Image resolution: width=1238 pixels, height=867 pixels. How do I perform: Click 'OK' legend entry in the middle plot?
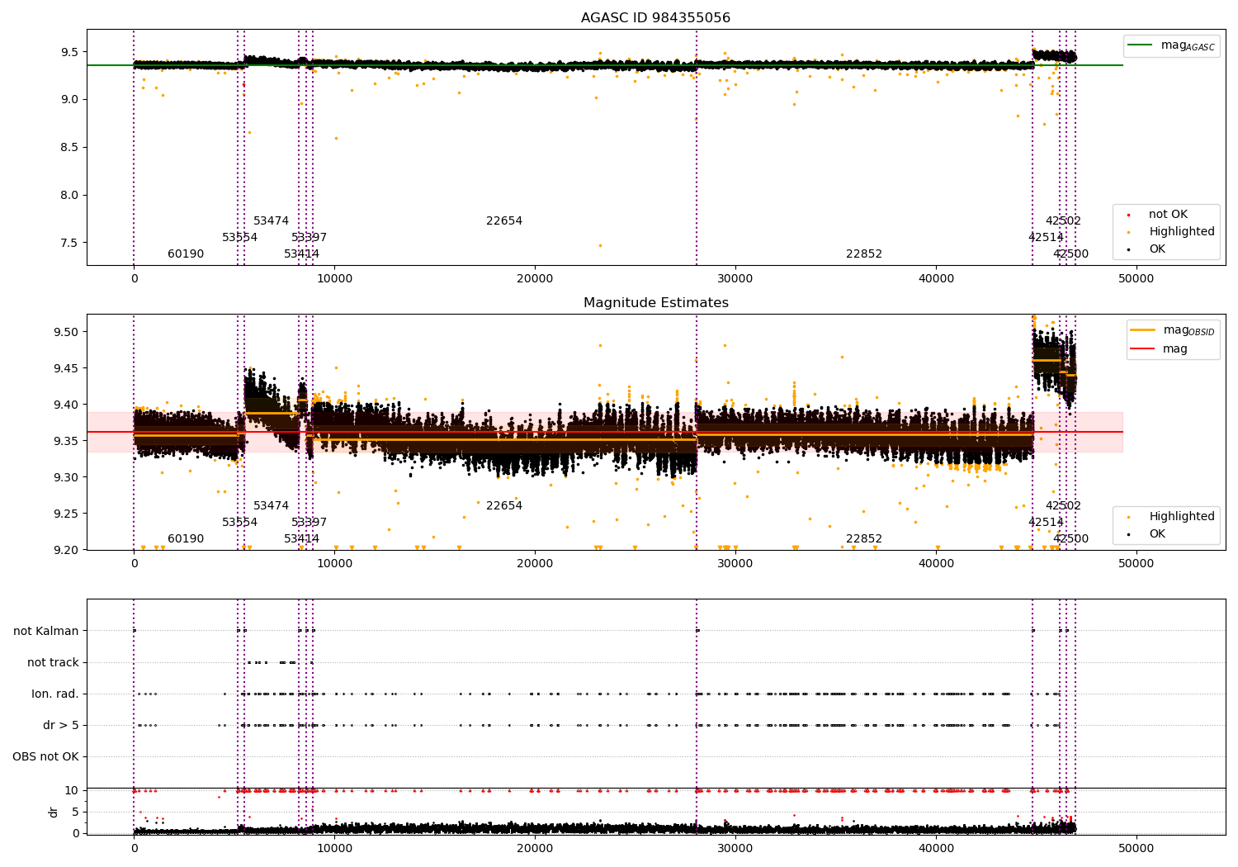1146,534
